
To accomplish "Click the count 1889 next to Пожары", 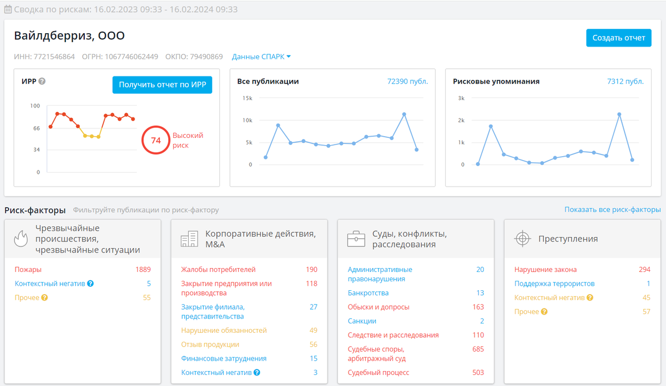I will pos(143,270).
